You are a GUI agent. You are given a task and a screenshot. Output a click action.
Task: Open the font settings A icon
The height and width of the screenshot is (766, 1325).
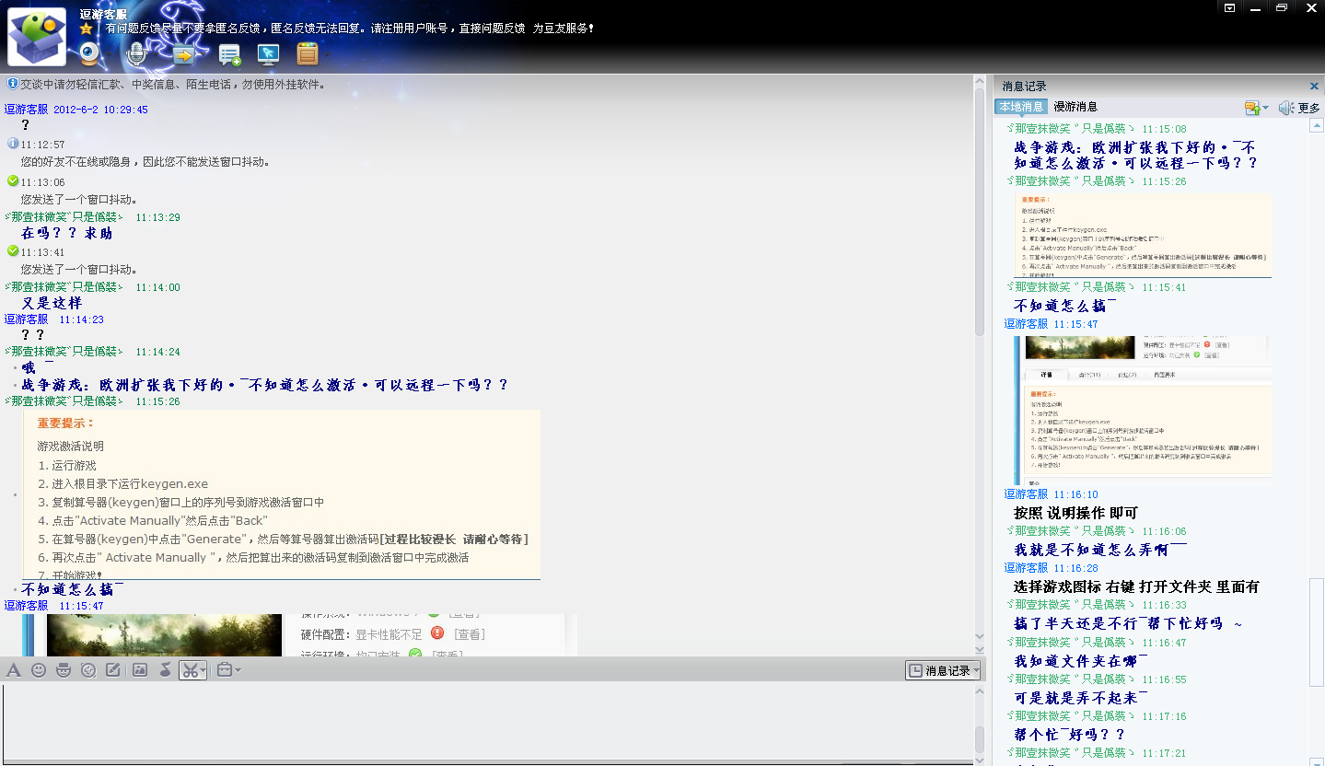click(14, 670)
